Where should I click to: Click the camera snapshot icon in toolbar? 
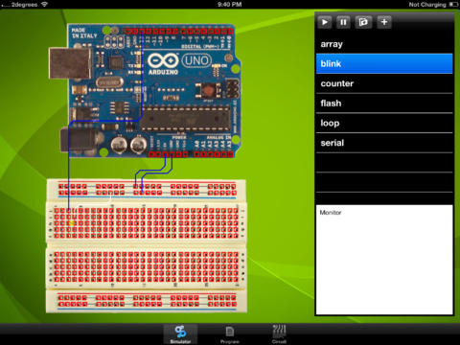(363, 22)
